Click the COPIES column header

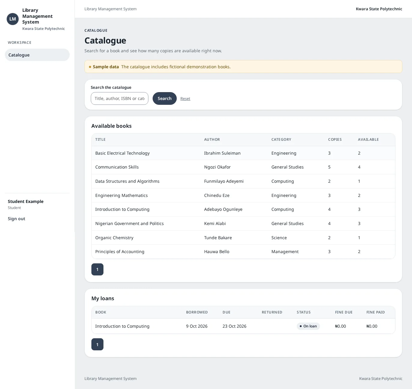(x=335, y=140)
